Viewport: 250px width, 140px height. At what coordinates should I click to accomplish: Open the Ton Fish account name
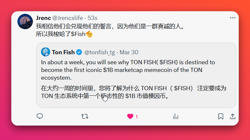[63, 52]
